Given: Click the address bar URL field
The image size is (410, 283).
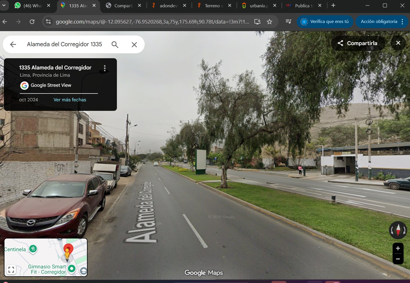Looking at the screenshot, I should (152, 22).
